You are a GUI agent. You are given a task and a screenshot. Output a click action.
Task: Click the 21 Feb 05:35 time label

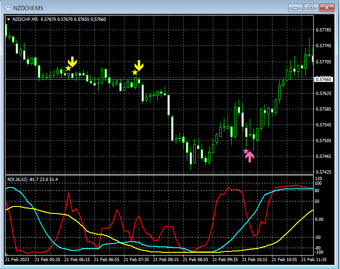[x=48, y=260]
